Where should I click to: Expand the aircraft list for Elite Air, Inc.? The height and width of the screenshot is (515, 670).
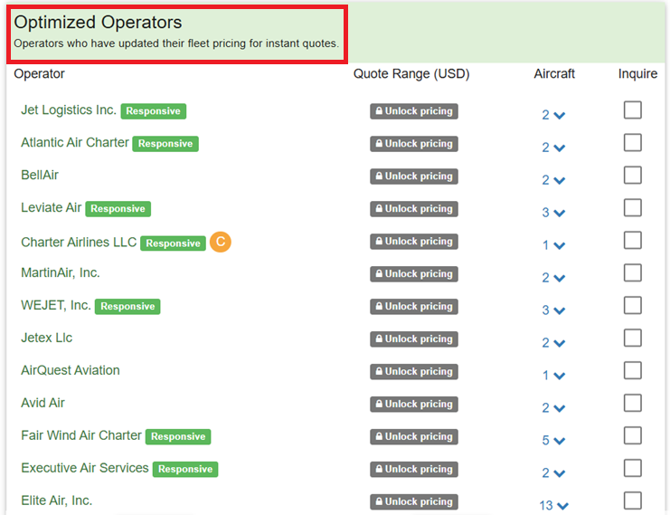click(554, 506)
